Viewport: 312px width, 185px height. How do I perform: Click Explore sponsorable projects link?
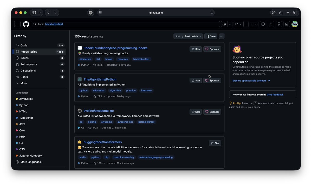point(251,81)
